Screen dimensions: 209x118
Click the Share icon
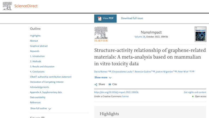[x=96, y=84]
